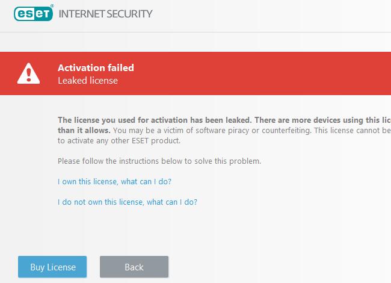Open "I own this license, what can I do?"
The width and height of the screenshot is (391, 283).
pyautogui.click(x=114, y=181)
